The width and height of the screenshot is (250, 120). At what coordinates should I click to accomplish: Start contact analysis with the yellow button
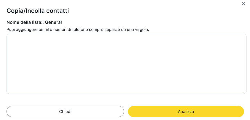tap(186, 111)
